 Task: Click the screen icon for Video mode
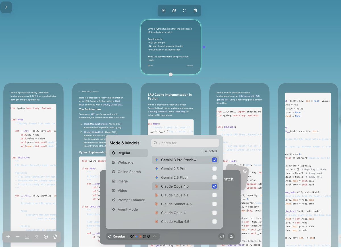click(x=114, y=190)
